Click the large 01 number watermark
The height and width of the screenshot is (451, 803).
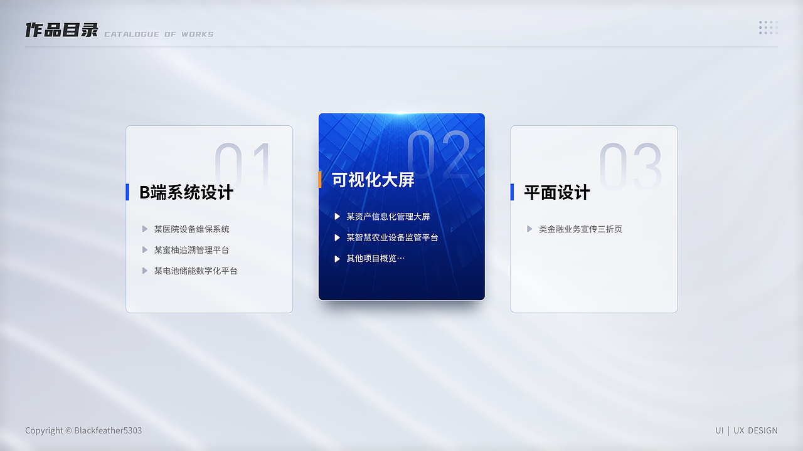point(241,164)
